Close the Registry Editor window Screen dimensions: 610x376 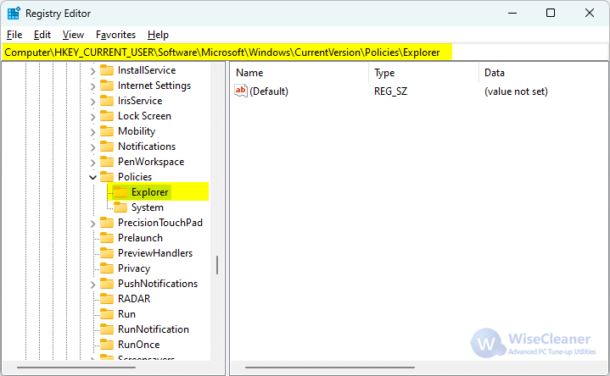590,14
